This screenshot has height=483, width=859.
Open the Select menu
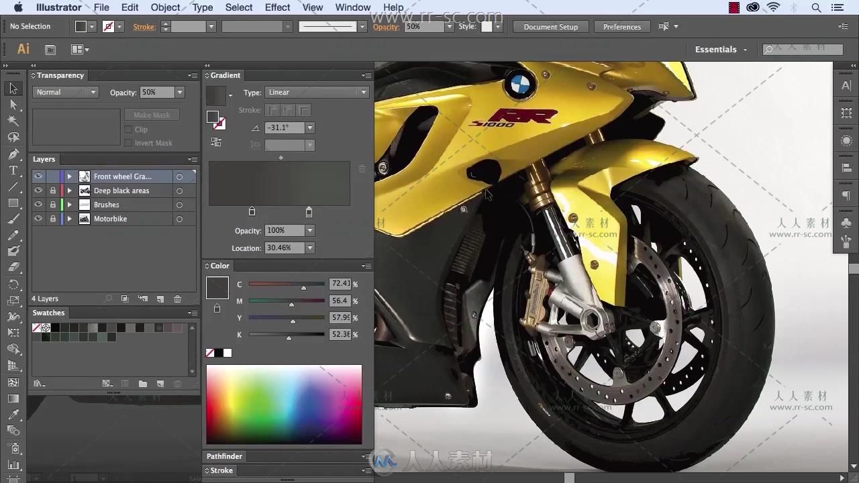(238, 7)
